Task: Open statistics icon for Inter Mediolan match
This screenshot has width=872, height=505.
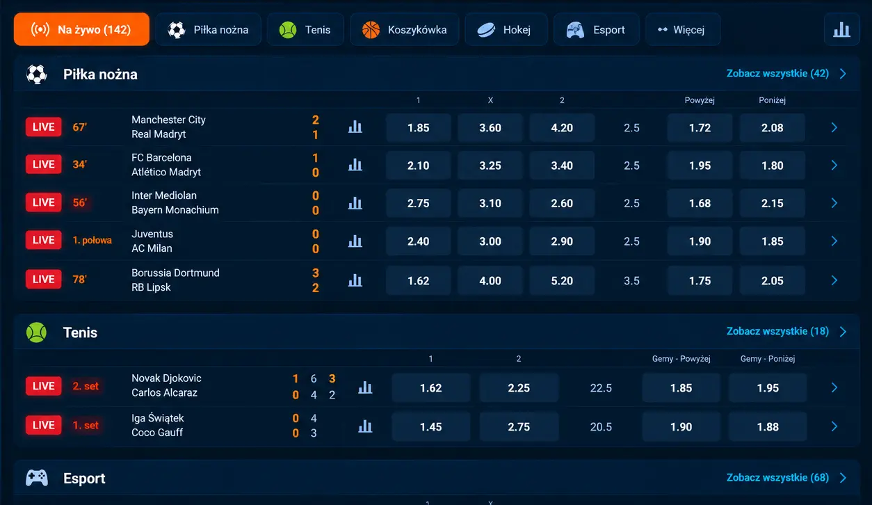Action: coord(355,203)
